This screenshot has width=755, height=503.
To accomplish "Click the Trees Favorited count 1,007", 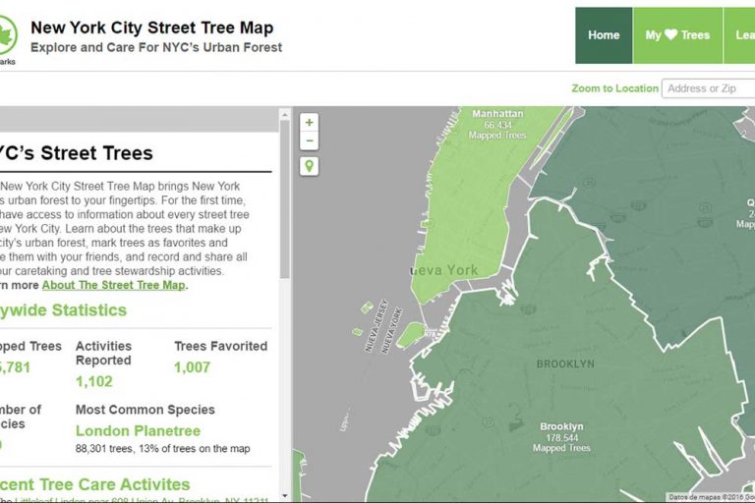I will 192,367.
